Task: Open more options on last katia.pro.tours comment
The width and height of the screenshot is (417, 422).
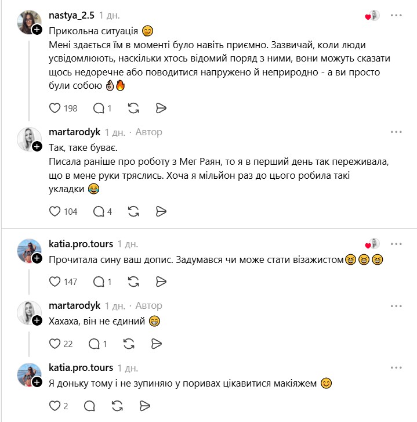Action: pyautogui.click(x=396, y=368)
